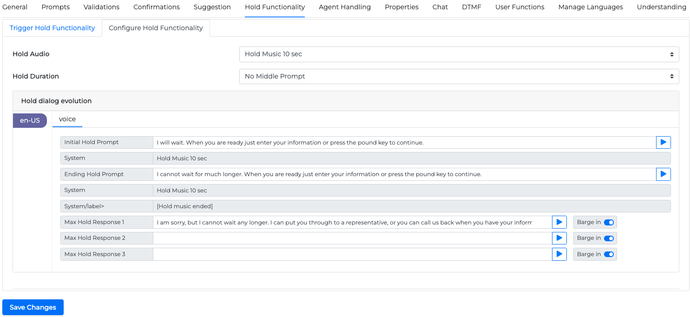Switch to Trigger Hold Functionality tab
This screenshot has width=690, height=317.
52,28
